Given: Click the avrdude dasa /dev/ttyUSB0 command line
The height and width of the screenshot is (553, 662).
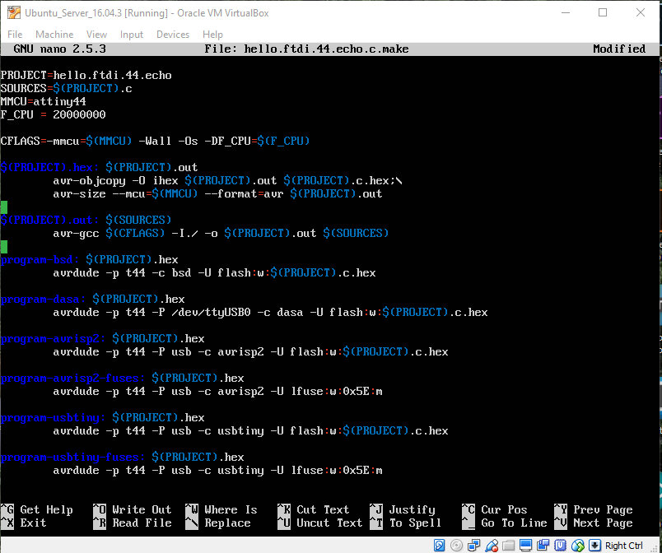Looking at the screenshot, I should click(x=270, y=312).
